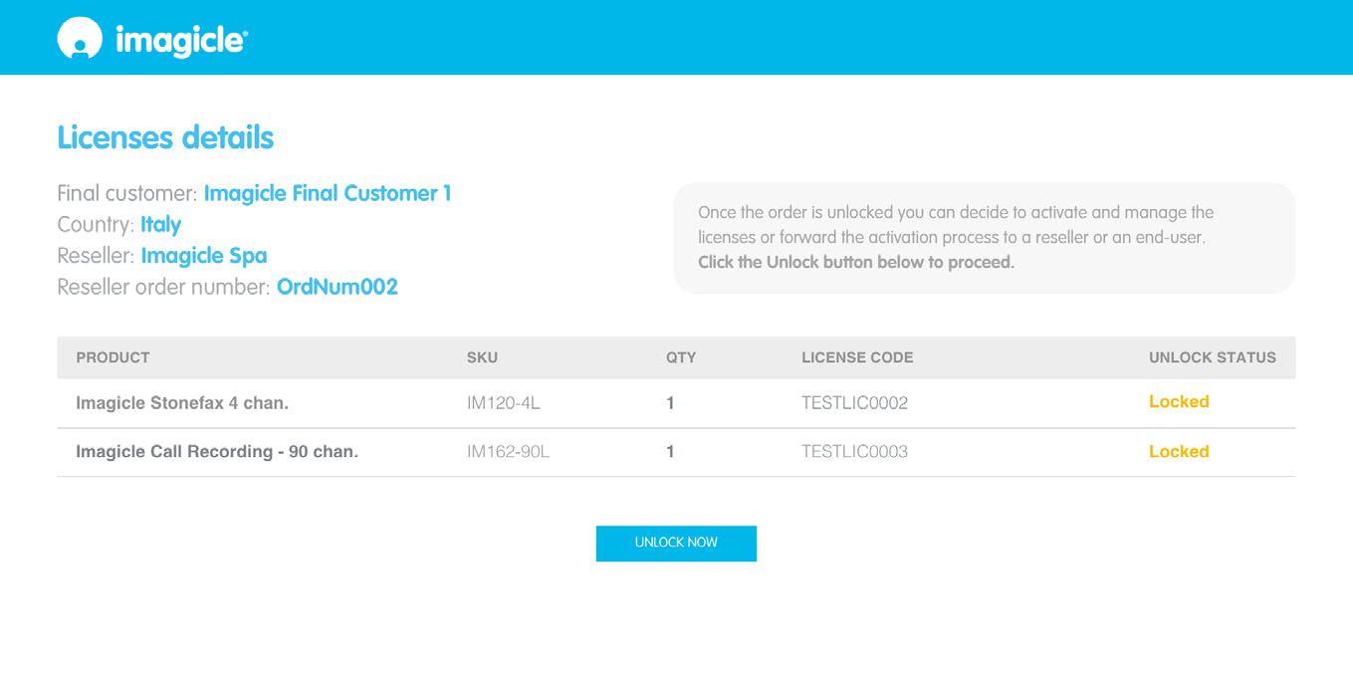The width and height of the screenshot is (1353, 675).
Task: Click the Product column header
Action: click(x=113, y=357)
